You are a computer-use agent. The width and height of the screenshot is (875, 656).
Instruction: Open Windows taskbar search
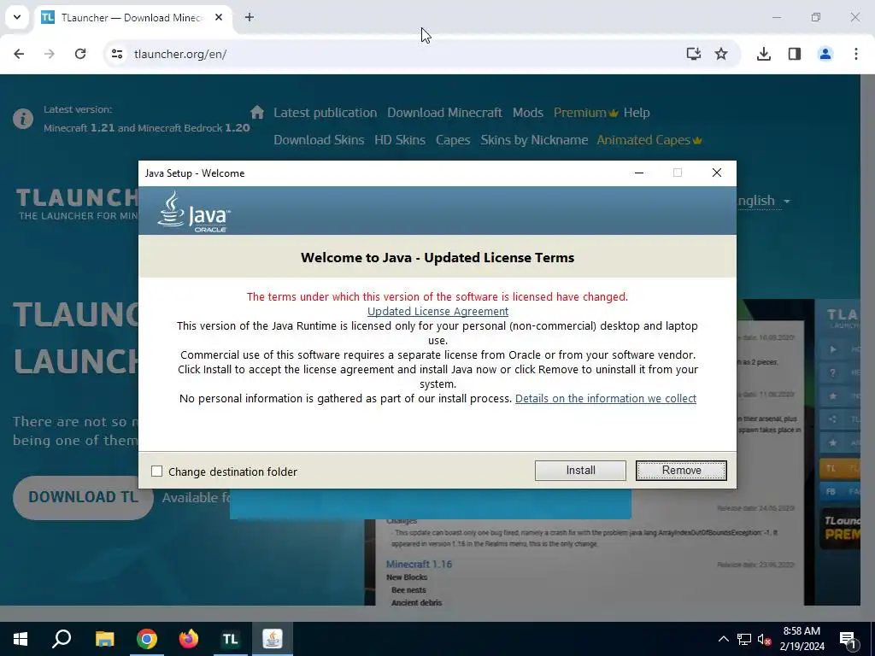[x=62, y=639]
